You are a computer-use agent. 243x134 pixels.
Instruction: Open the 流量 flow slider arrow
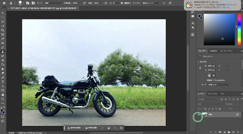click(101, 3)
